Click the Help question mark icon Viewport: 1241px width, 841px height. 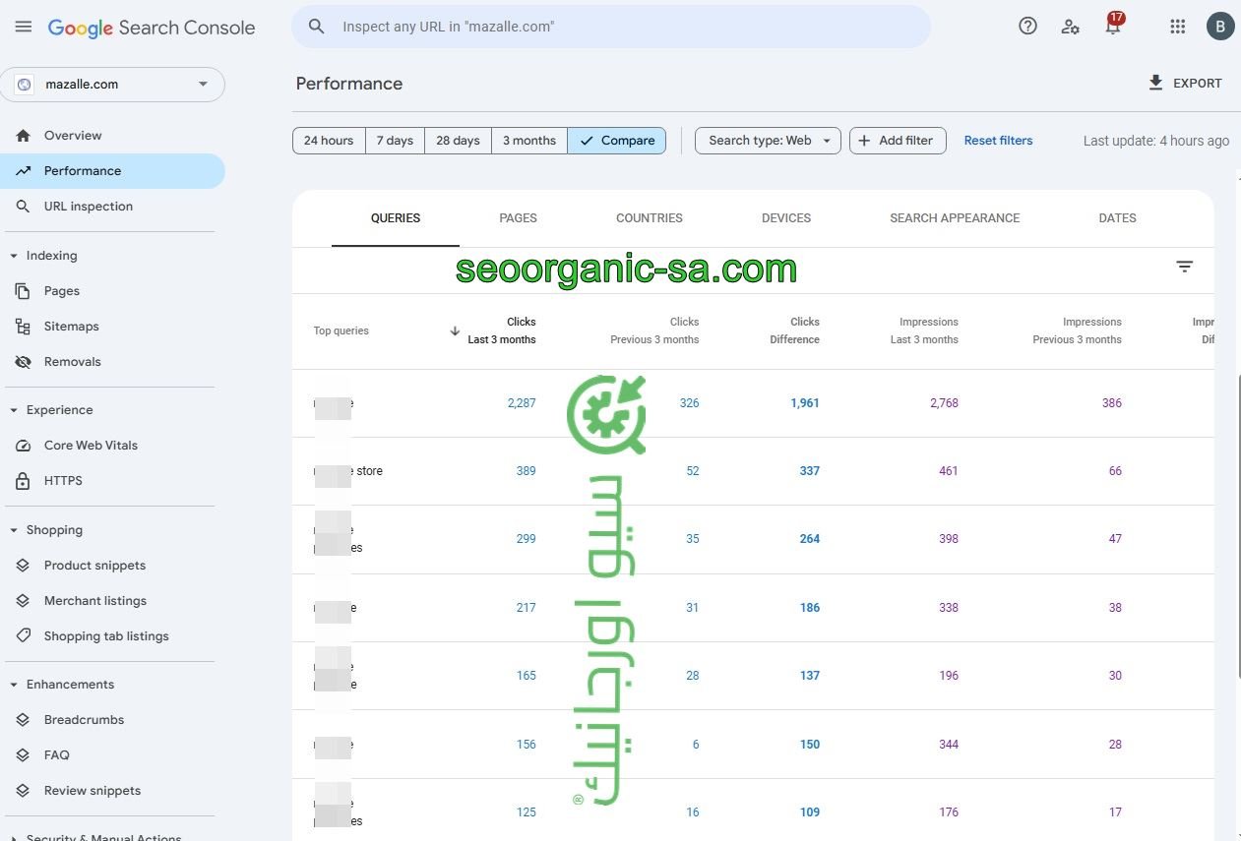pyautogui.click(x=1027, y=27)
